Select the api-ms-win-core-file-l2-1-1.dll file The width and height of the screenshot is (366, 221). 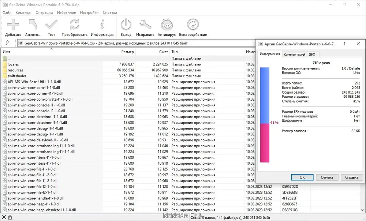(33, 192)
